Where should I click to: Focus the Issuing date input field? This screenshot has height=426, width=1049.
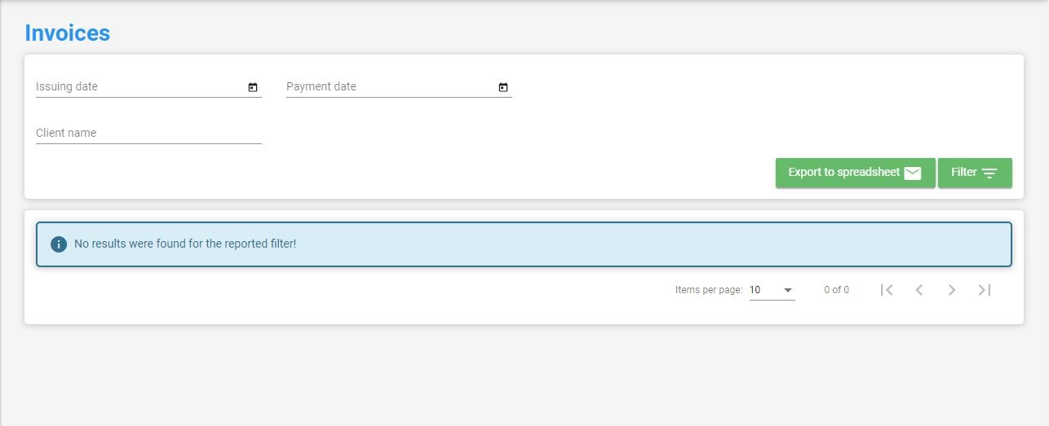140,87
